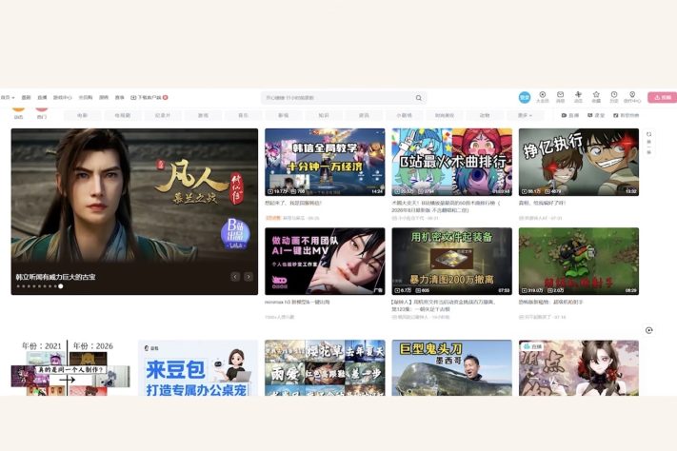The image size is (677, 451).
Task: Click the 韩立听闻有威力巨大的古宝 banner caption
Action: pyautogui.click(x=55, y=277)
